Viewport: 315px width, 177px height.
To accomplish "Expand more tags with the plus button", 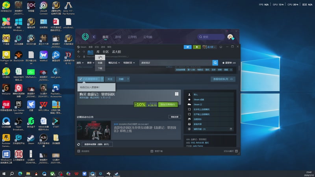I will click(231, 70).
